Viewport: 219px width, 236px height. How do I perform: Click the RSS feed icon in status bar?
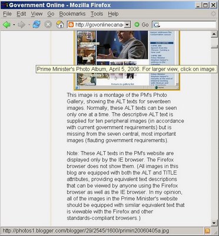click(207, 231)
